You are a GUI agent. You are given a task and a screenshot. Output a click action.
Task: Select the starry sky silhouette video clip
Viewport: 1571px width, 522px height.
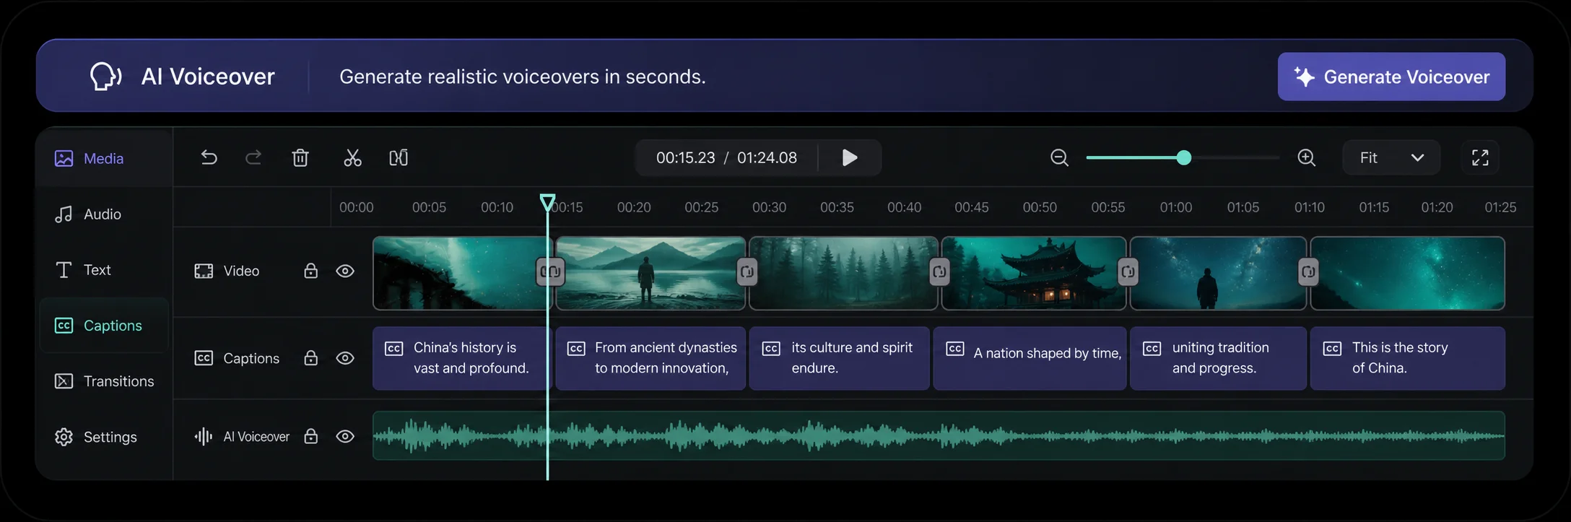tap(1218, 274)
